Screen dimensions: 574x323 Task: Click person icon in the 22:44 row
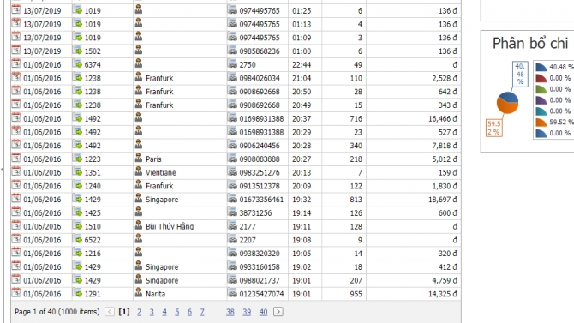[138, 63]
